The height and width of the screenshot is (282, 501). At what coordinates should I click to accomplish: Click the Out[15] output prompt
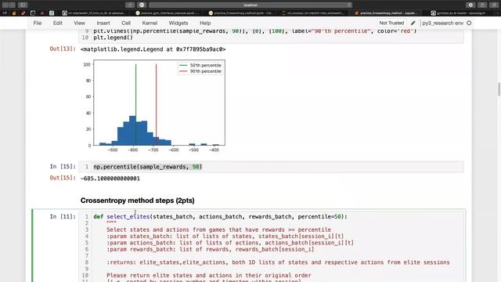[x=63, y=178]
